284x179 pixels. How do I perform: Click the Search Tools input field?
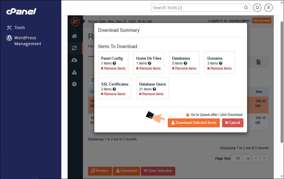click(197, 8)
